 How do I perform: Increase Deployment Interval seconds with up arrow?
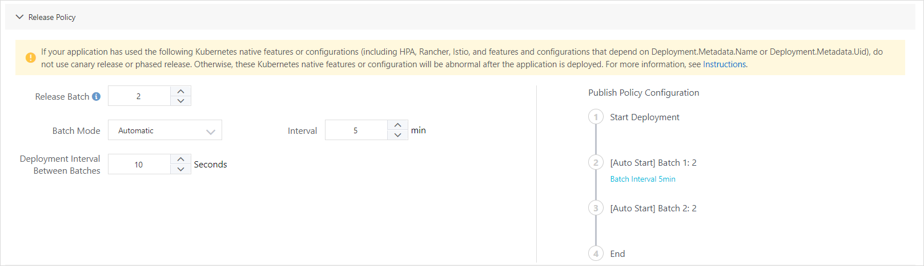pos(180,159)
